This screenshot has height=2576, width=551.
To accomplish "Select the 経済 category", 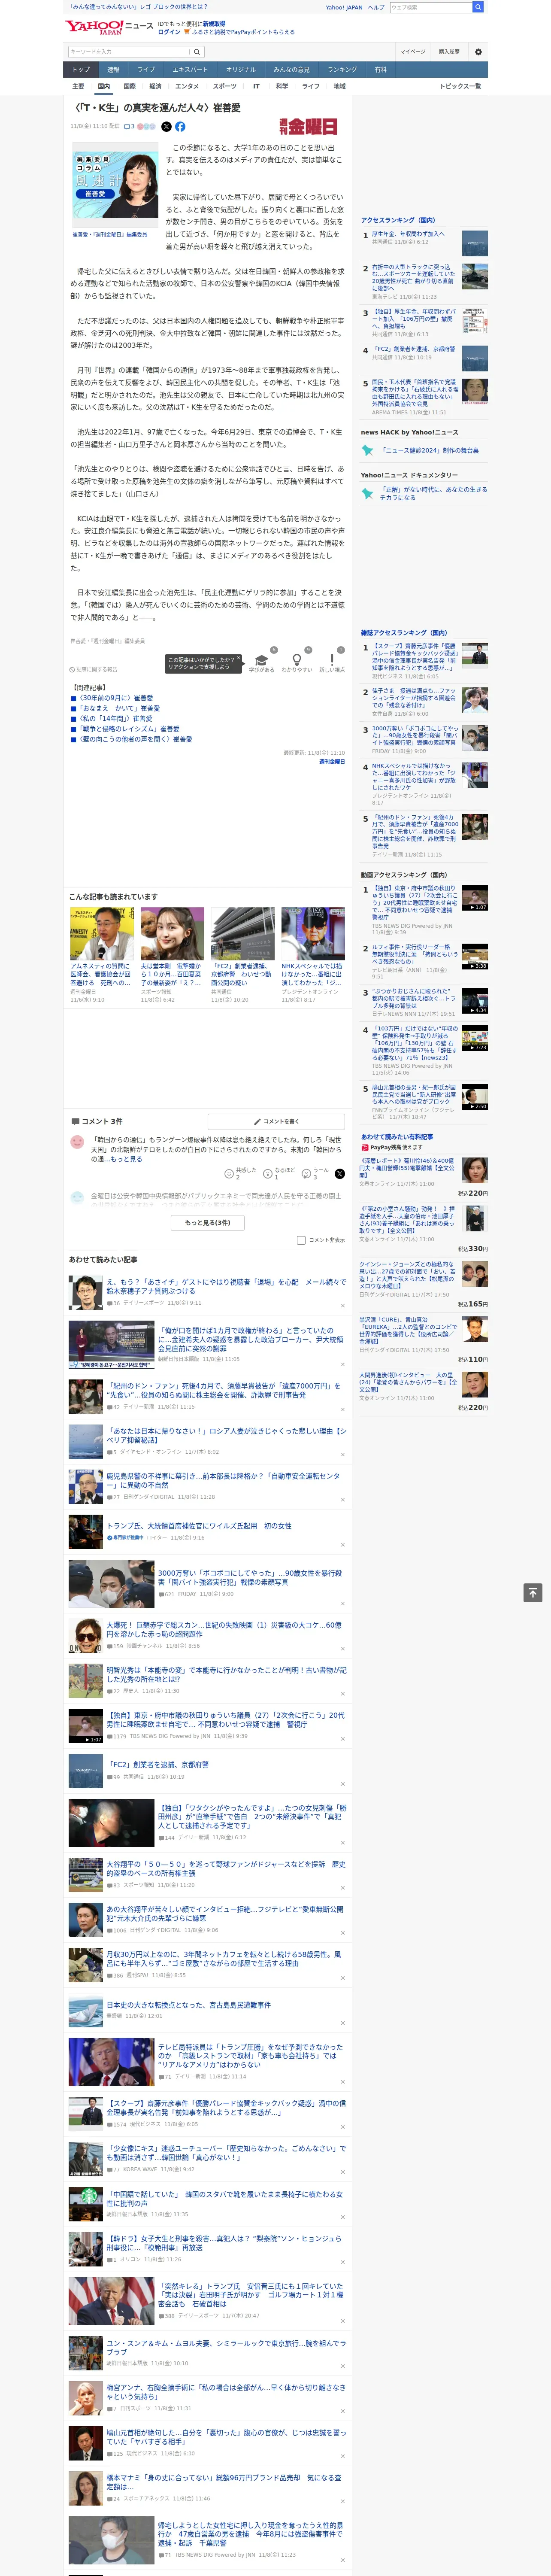I will pos(155,86).
